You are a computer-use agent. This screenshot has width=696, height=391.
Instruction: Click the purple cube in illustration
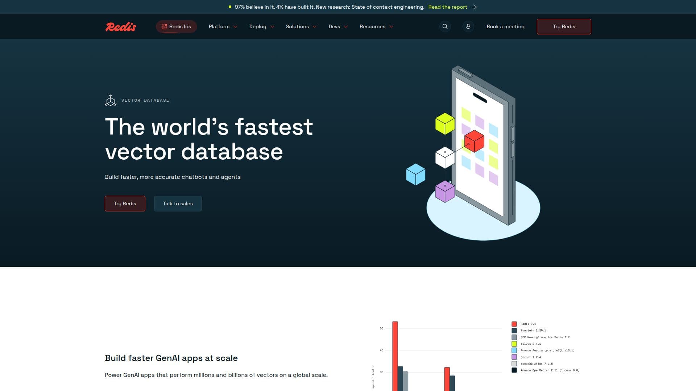(x=445, y=192)
